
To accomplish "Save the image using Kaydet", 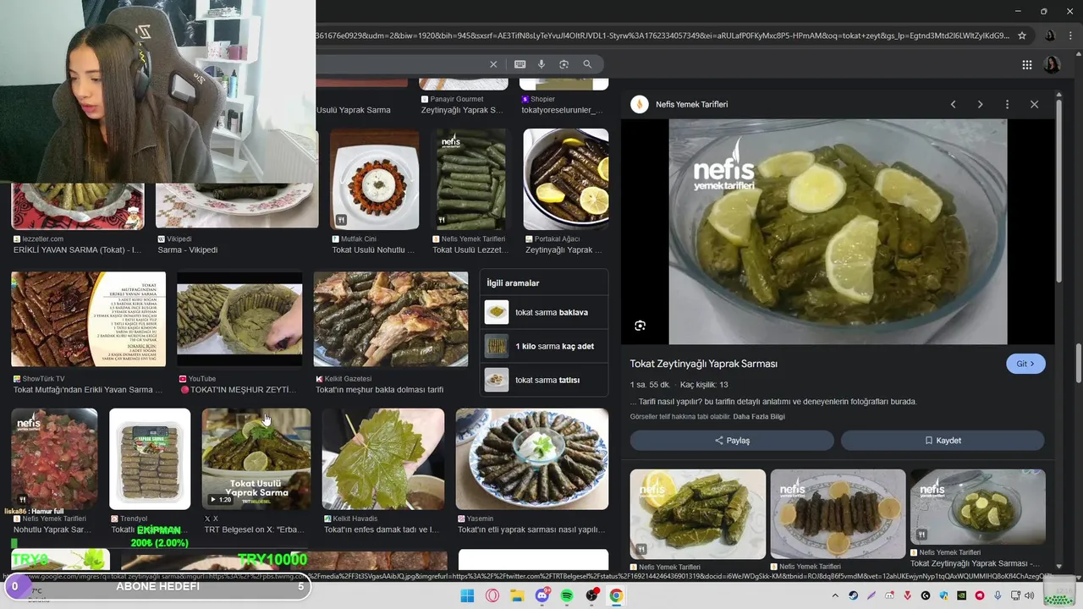I will pos(943,441).
